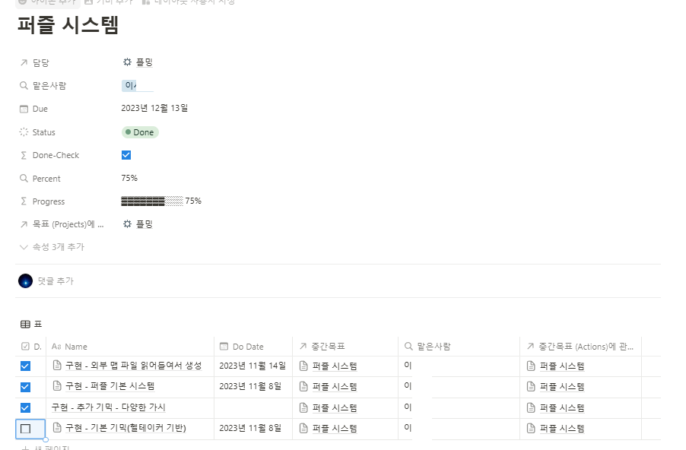Uncheck the Done-Check property checkbox
The height and width of the screenshot is (450, 686).
[x=125, y=154]
